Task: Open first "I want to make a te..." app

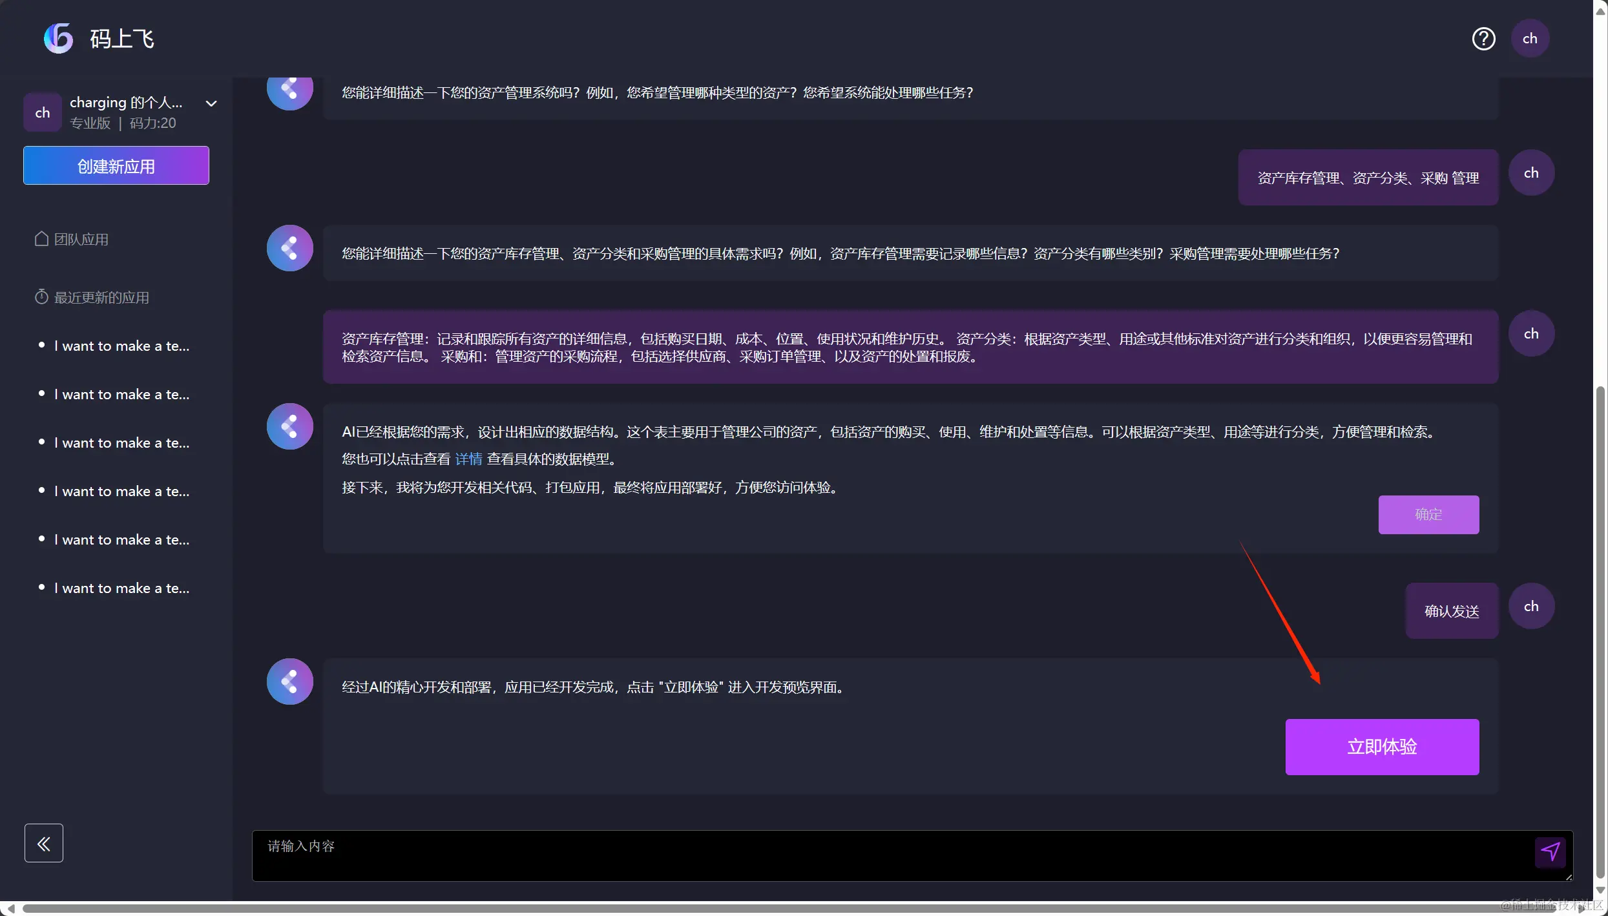Action: [x=121, y=346]
